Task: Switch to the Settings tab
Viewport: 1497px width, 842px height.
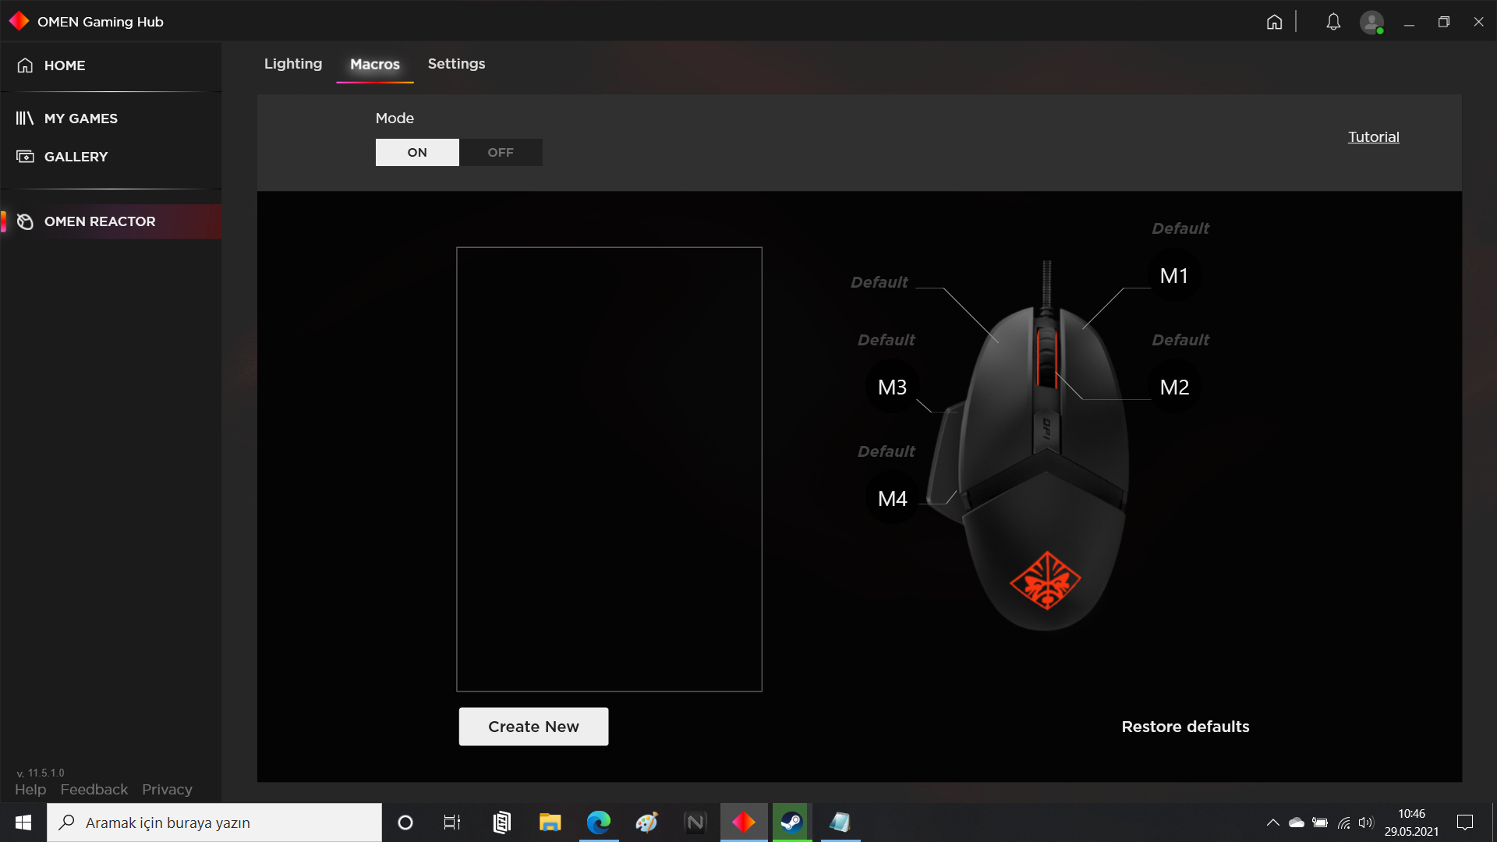Action: 456,64
